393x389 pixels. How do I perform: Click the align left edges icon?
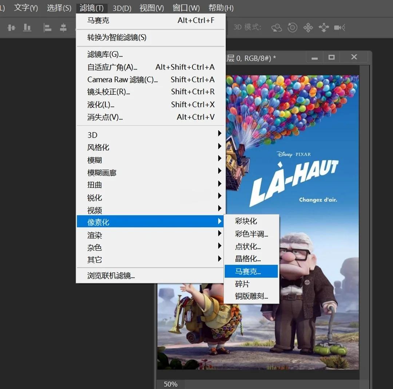[x=48, y=28]
